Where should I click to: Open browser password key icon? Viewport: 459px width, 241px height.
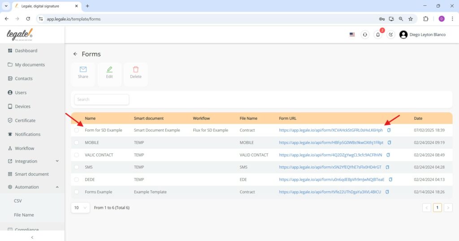(382, 19)
